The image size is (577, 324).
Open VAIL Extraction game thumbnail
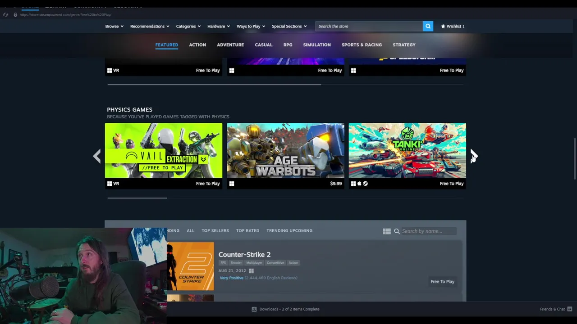click(x=164, y=150)
